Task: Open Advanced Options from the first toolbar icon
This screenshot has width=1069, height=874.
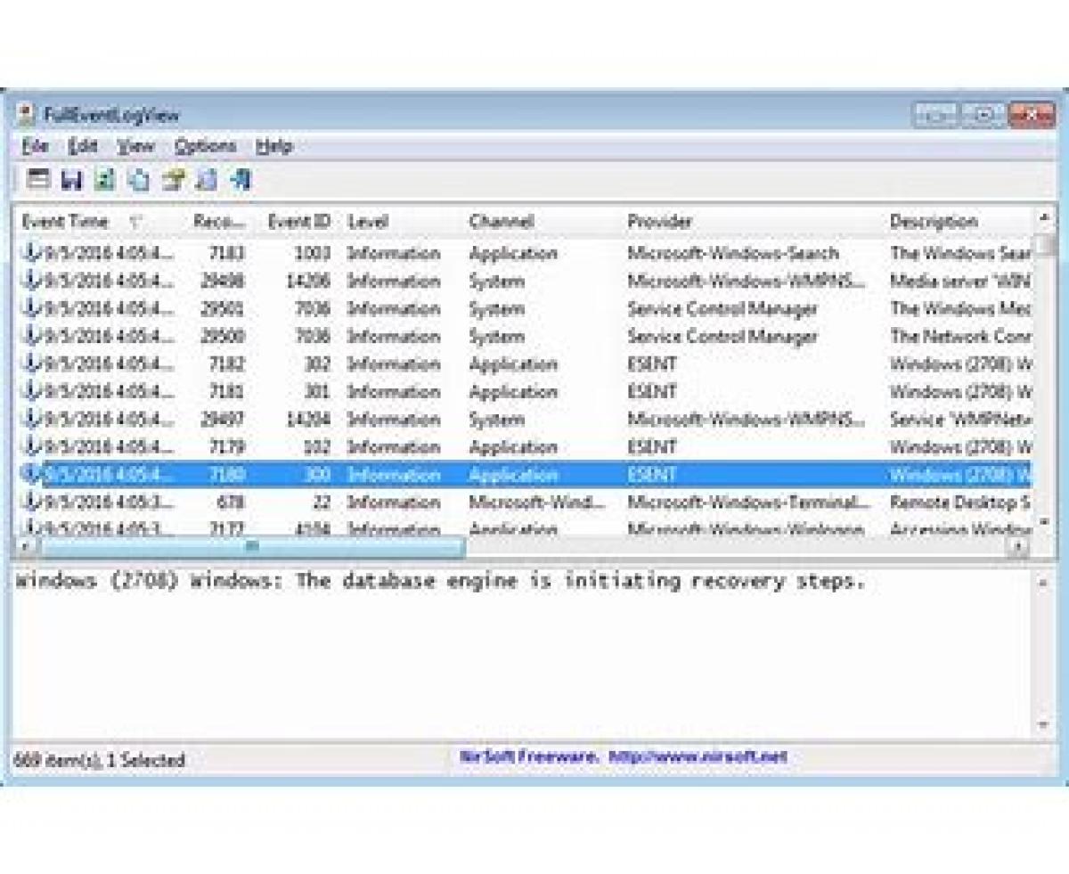Action: (x=37, y=180)
